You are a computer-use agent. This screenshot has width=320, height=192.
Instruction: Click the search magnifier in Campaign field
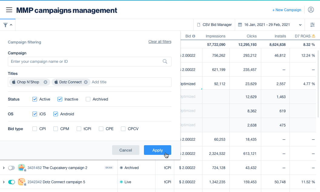165,62
